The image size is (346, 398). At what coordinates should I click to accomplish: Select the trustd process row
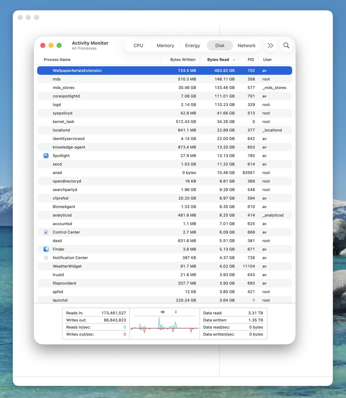tap(164, 275)
